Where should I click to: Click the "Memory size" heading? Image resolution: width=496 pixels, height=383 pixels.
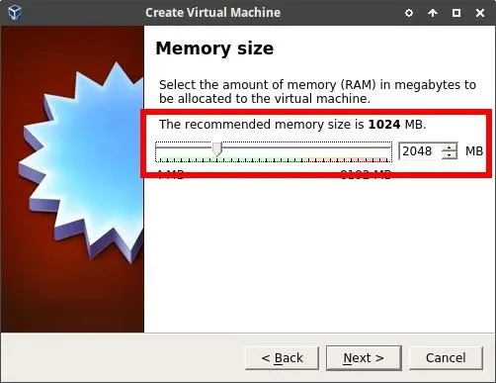click(214, 48)
